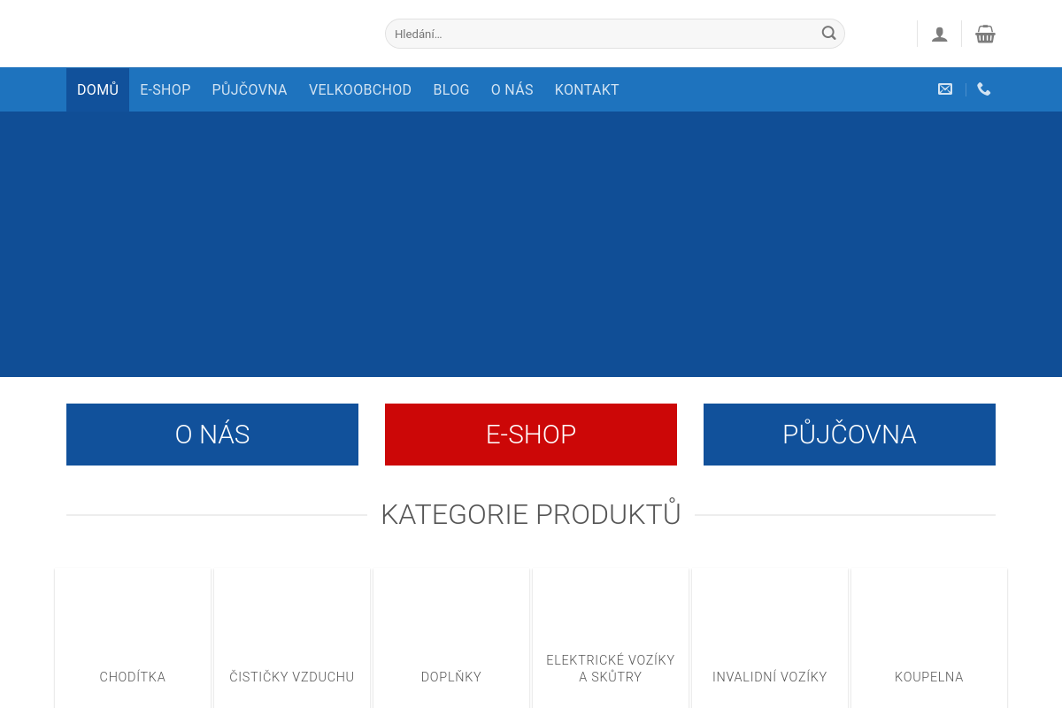Click the email envelope icon

click(x=945, y=89)
